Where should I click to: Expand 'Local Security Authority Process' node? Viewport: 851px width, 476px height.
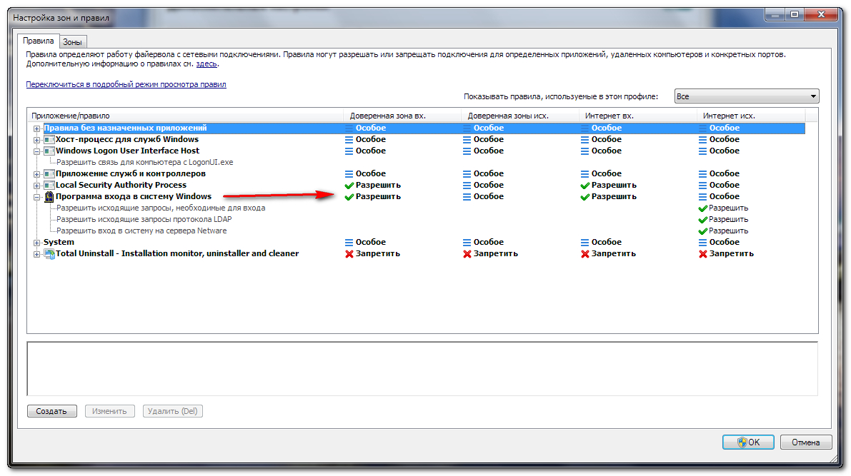(36, 186)
